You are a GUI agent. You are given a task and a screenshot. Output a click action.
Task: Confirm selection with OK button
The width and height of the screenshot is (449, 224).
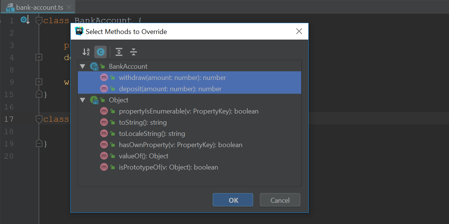pyautogui.click(x=233, y=200)
